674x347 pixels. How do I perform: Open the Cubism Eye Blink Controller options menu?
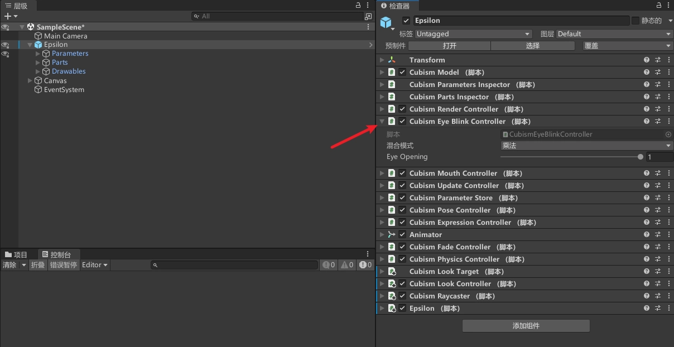click(x=668, y=121)
